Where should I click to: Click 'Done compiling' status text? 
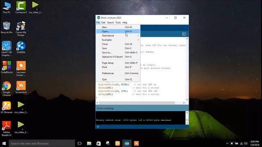point(105,108)
